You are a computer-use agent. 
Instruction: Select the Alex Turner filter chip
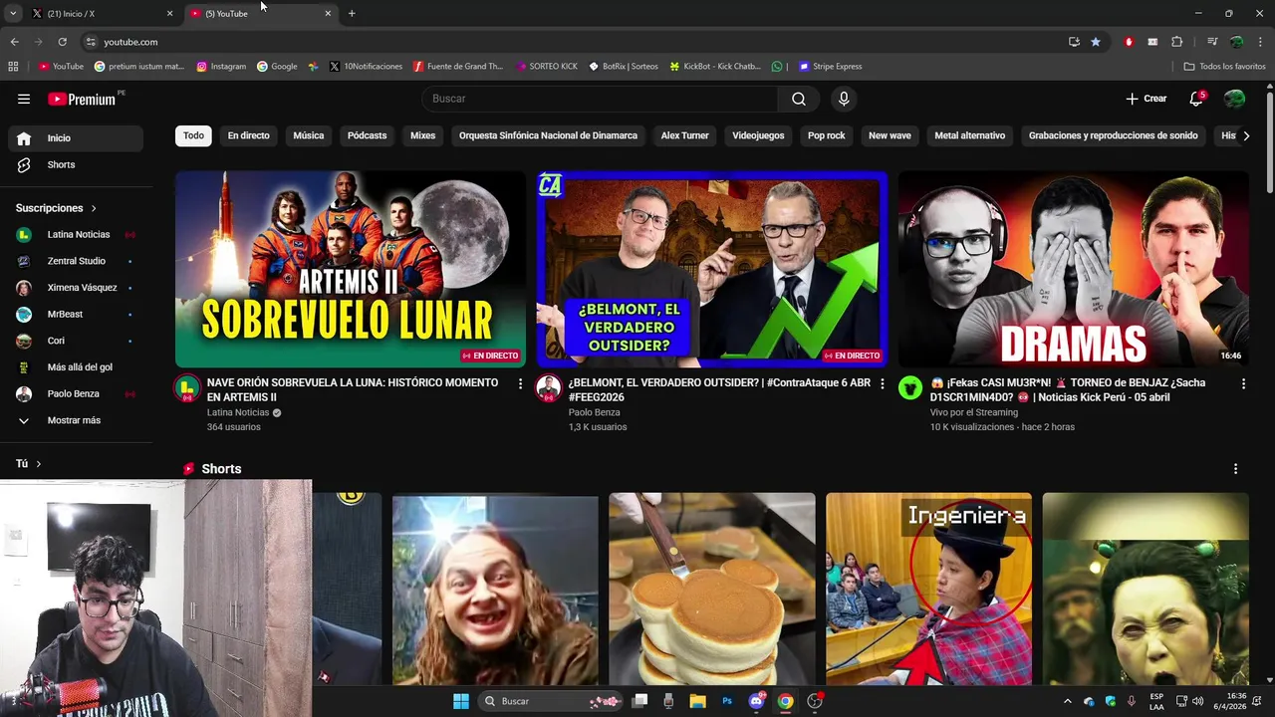coord(684,135)
